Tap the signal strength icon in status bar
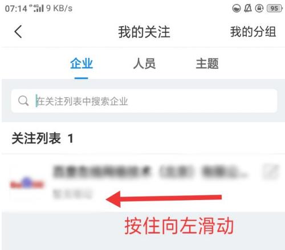This screenshot has height=250, width=285. click(x=39, y=9)
